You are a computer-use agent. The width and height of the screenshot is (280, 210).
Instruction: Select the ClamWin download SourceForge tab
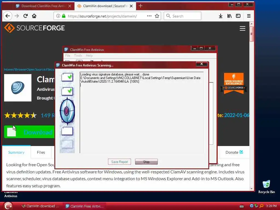point(105,6)
